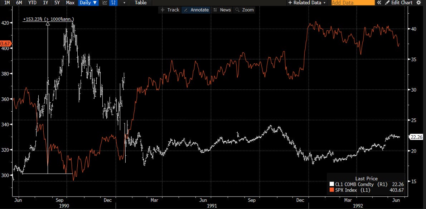Click into the Add Data field
The image size is (426, 209).
pyautogui.click(x=352, y=3)
